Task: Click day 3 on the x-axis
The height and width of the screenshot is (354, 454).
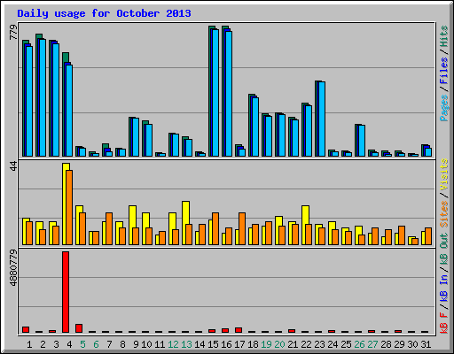Action: (x=56, y=344)
